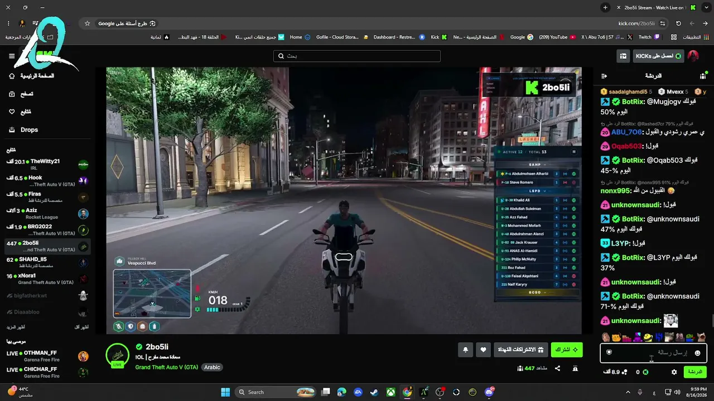Open SHAHD_II5 channel in the sidebar
The image size is (714, 401).
47,262
